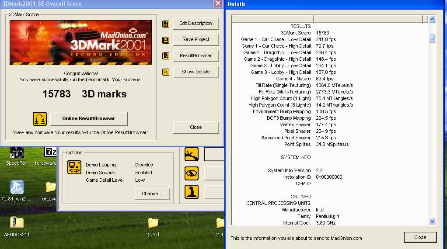Select 'Game 3 - Lobby - Low Detail' row
Image resolution: width=447 pixels, height=249 pixels.
pos(330,66)
